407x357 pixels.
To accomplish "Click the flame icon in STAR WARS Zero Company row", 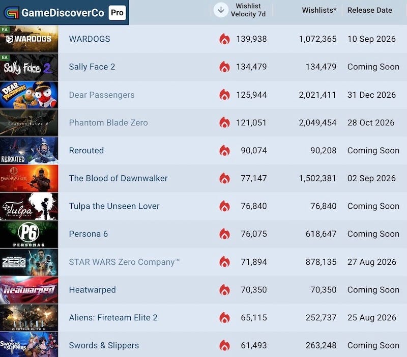I will 224,262.
